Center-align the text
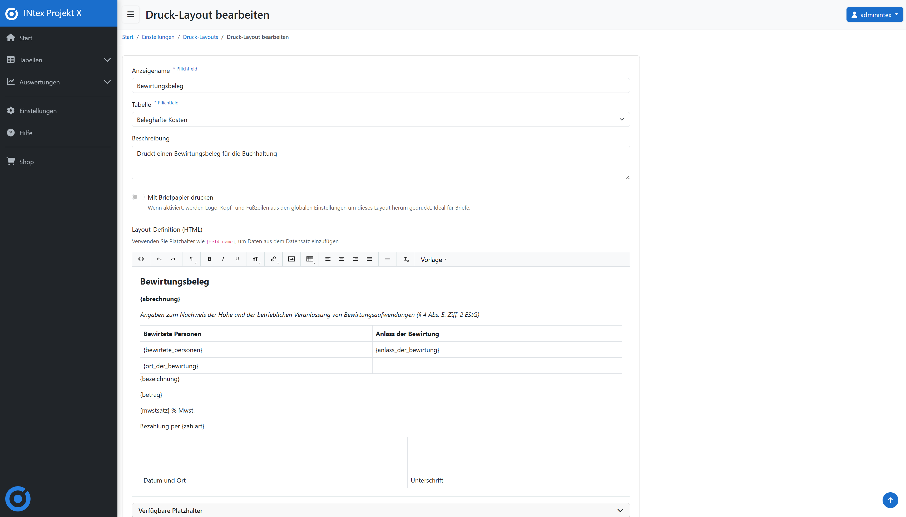Screen dimensions: 906x517 tap(341, 259)
